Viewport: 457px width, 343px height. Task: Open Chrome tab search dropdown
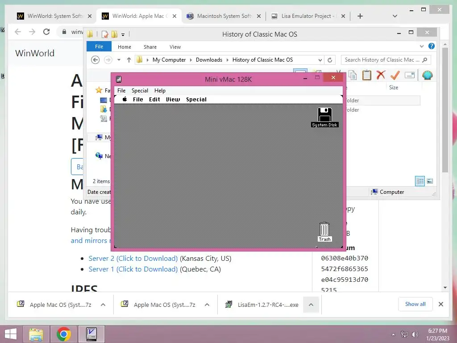[395, 16]
